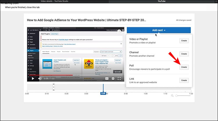The width and height of the screenshot is (218, 121).
Task: Create a Video or Playlist card
Action: [x=184, y=41]
